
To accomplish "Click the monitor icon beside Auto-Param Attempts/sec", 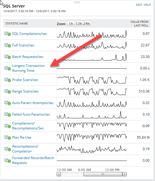I will coord(6,103).
